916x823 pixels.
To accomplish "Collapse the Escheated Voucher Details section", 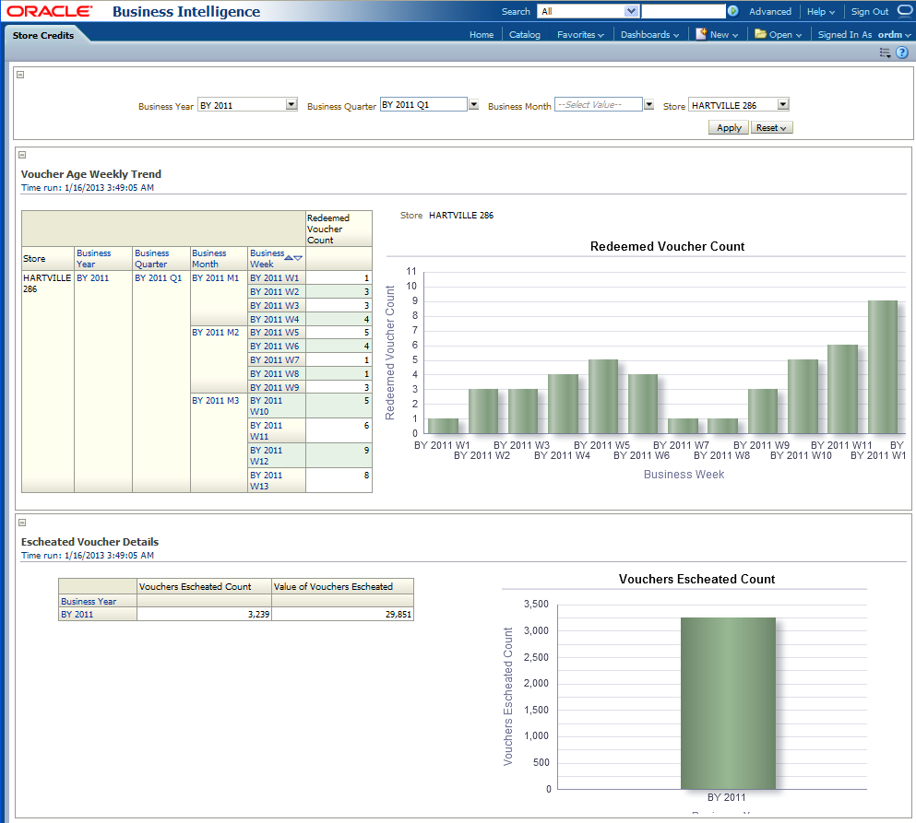I will pos(21,523).
